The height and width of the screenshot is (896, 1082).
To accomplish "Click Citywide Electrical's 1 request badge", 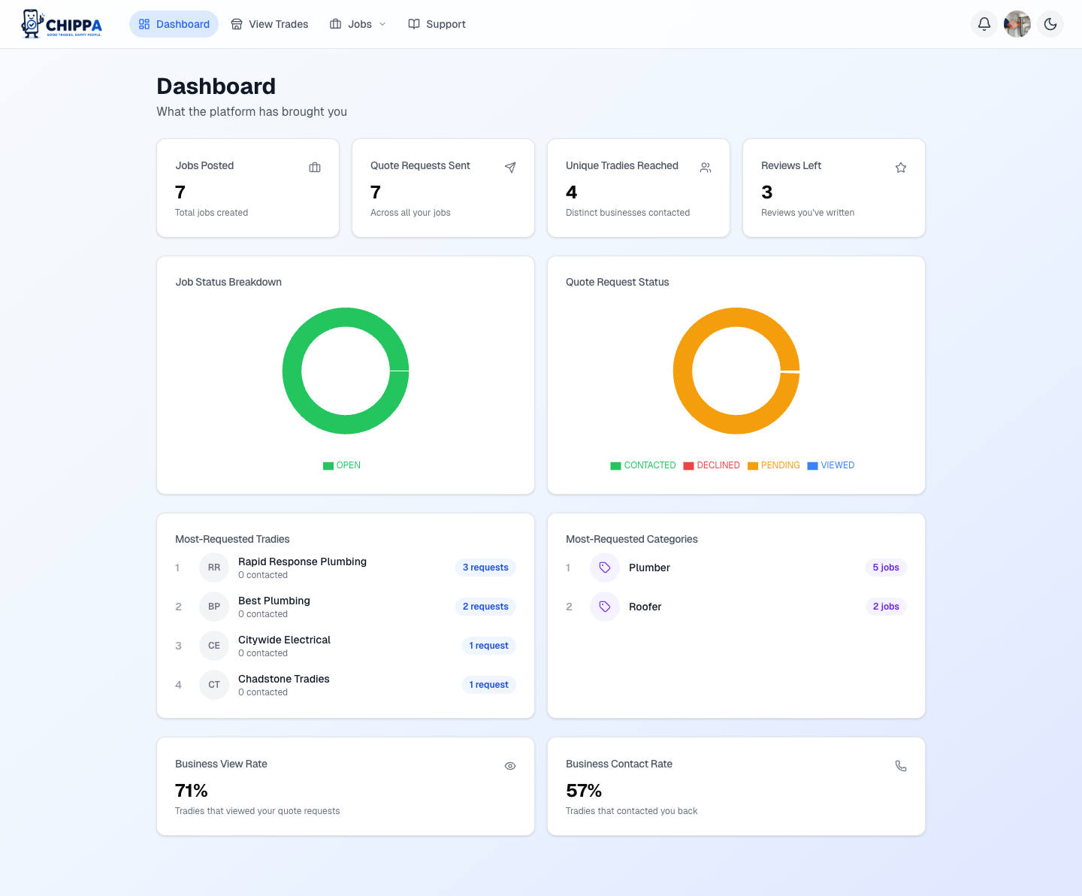I will point(489,646).
